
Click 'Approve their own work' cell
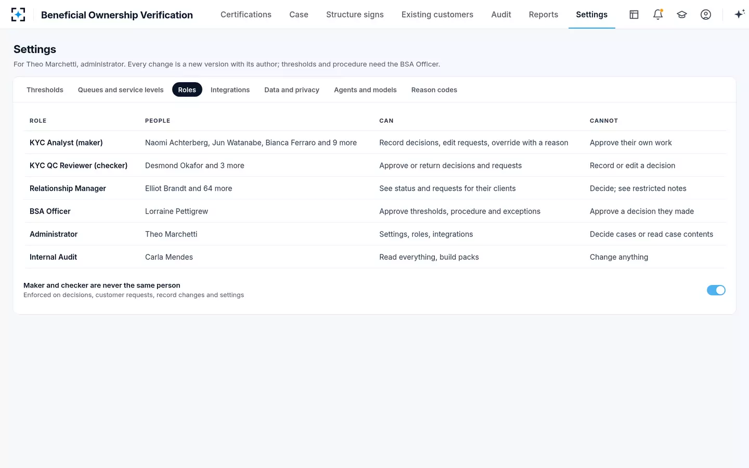point(631,142)
